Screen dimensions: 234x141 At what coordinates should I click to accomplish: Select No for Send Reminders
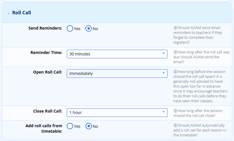point(89,28)
